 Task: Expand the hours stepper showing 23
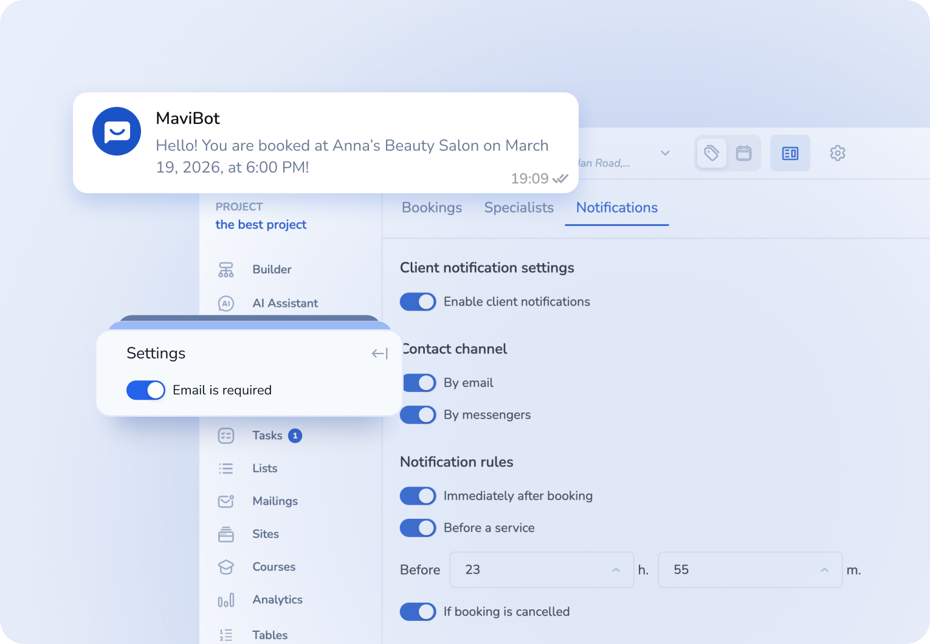pos(615,570)
